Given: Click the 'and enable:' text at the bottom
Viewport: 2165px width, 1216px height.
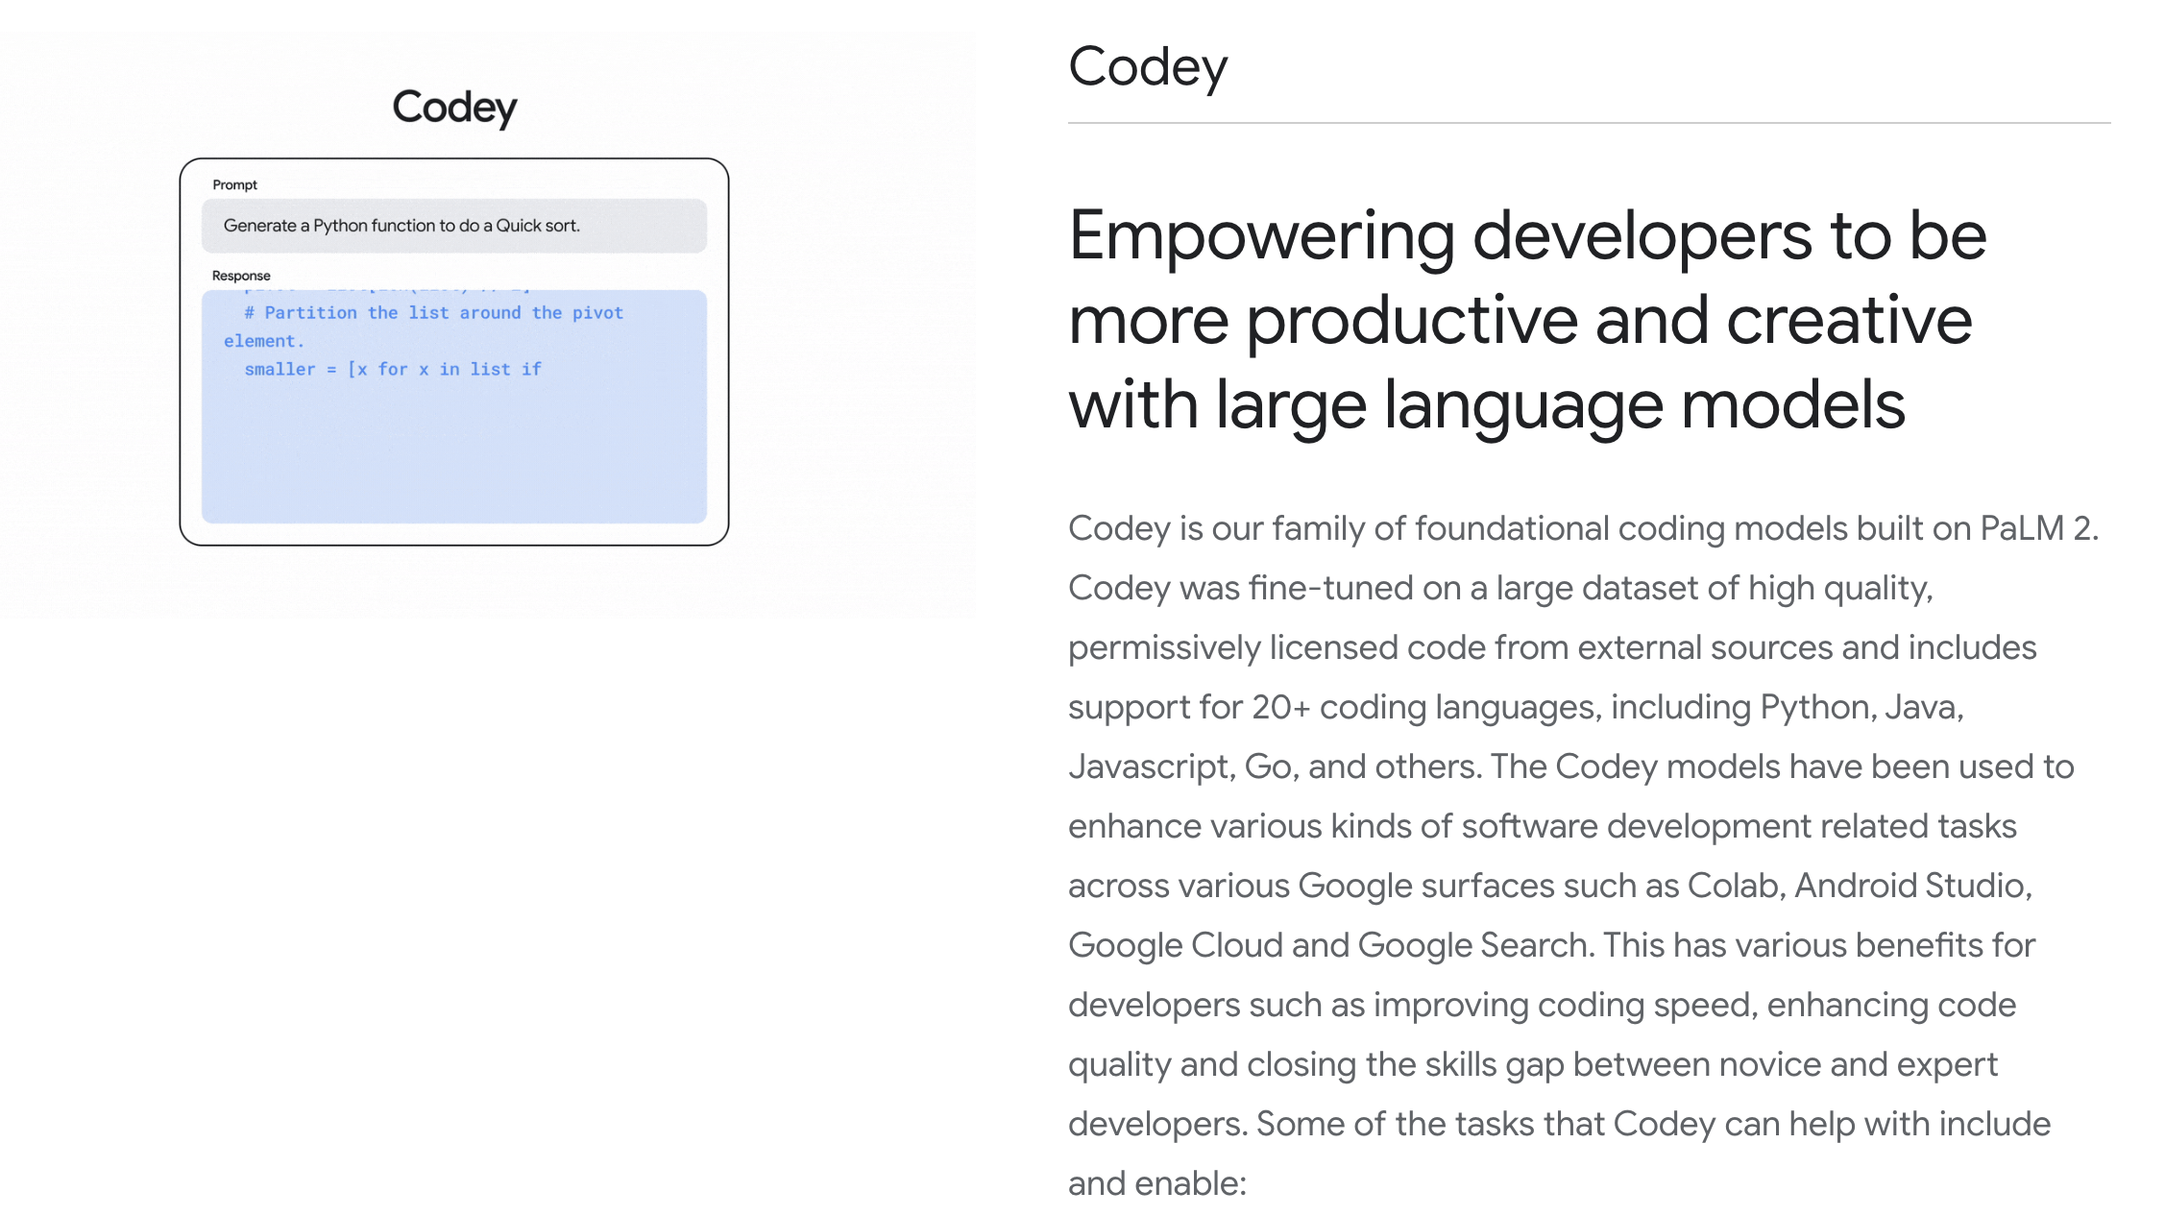Looking at the screenshot, I should pyautogui.click(x=1156, y=1183).
